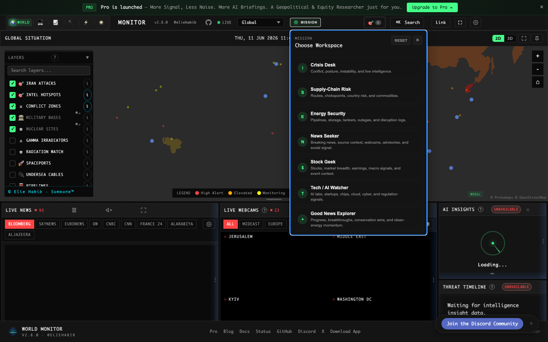Screen dimensions: 548x342
Task: Show info for Spaceports layer
Action: tap(87, 163)
